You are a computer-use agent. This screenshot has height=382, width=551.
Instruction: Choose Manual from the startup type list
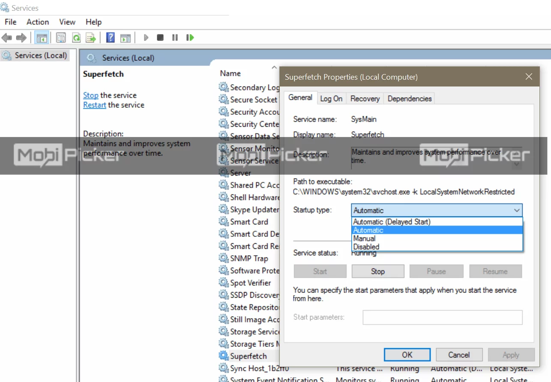(437, 239)
